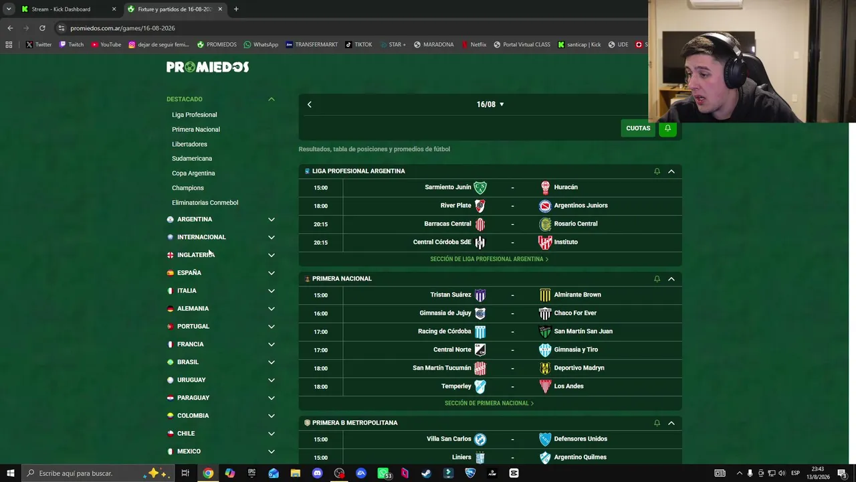856x482 pixels.
Task: Open the browser apps grid icon
Action: point(9,45)
